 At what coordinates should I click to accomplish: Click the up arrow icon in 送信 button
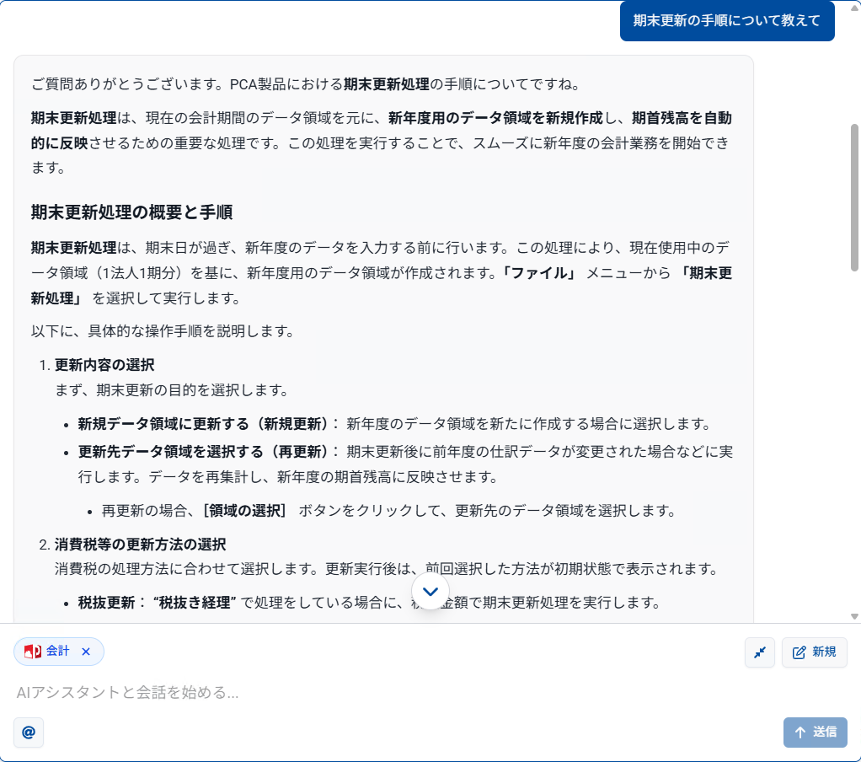799,732
